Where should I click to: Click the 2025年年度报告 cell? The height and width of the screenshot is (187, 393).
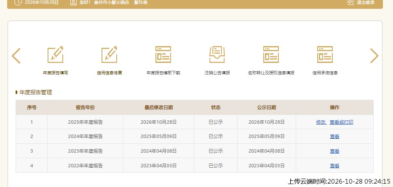click(x=85, y=122)
